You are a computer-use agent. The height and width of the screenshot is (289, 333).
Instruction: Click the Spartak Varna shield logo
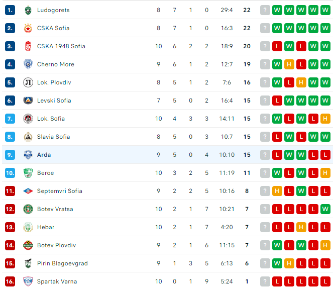[x=28, y=281]
